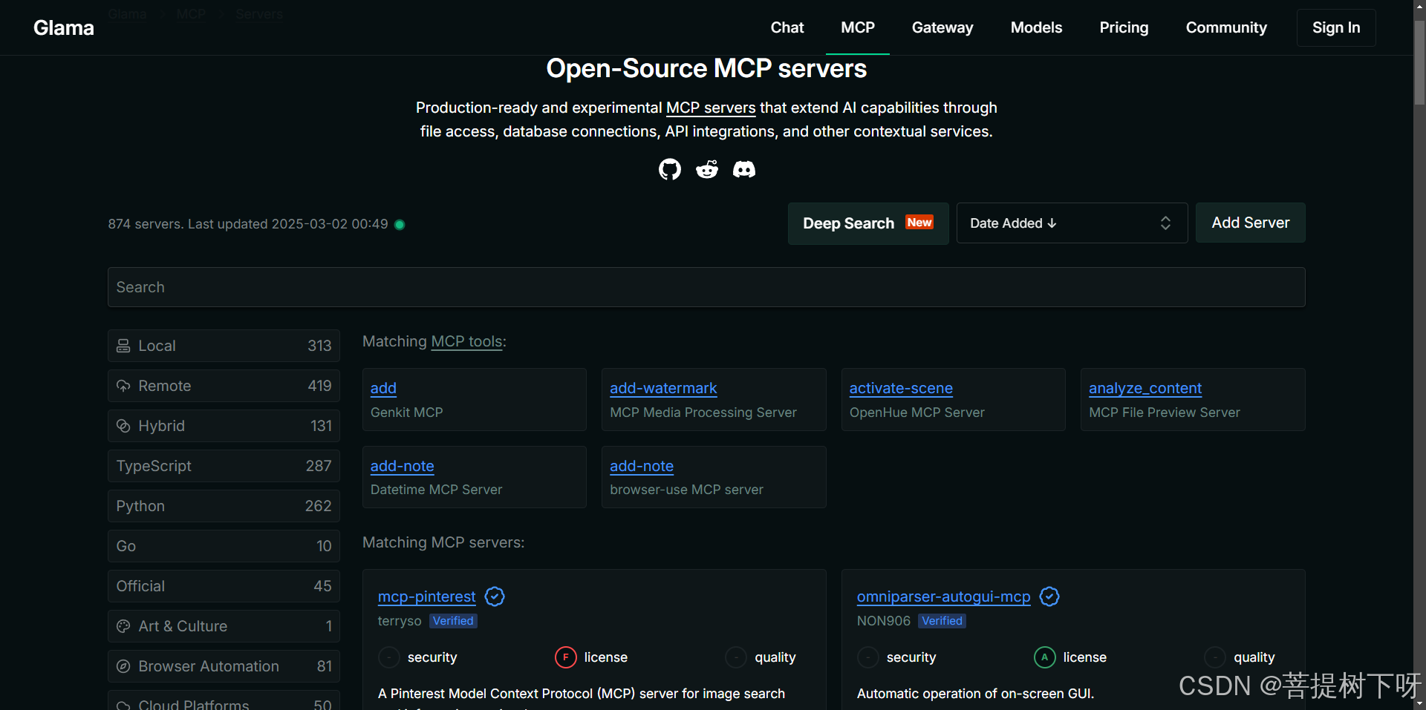
Task: Click the Verified tag beside NON906
Action: [942, 621]
